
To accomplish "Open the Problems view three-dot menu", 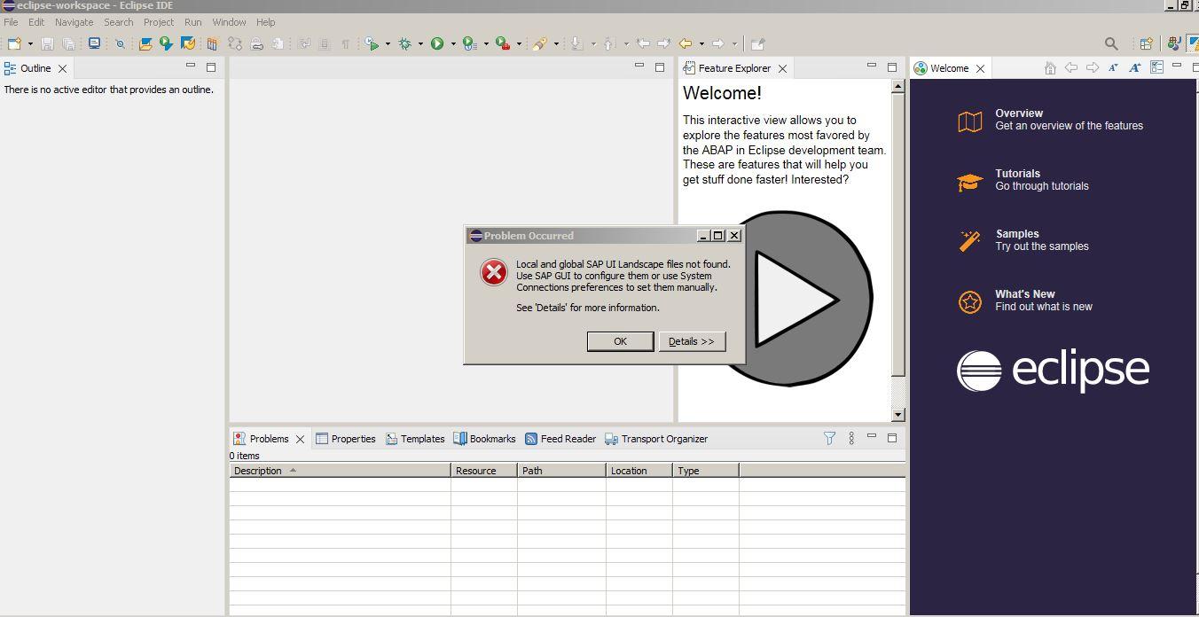I will (x=851, y=438).
